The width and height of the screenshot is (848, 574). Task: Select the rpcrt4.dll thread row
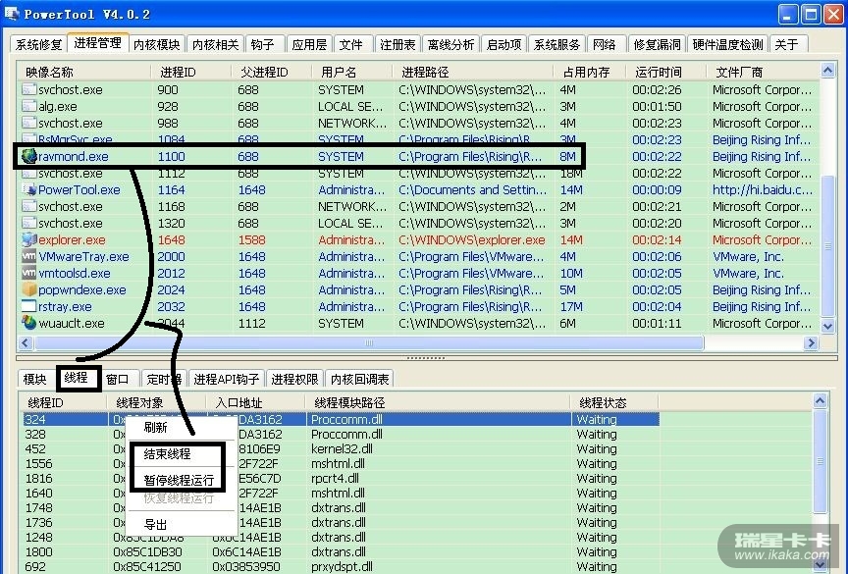pyautogui.click(x=342, y=479)
